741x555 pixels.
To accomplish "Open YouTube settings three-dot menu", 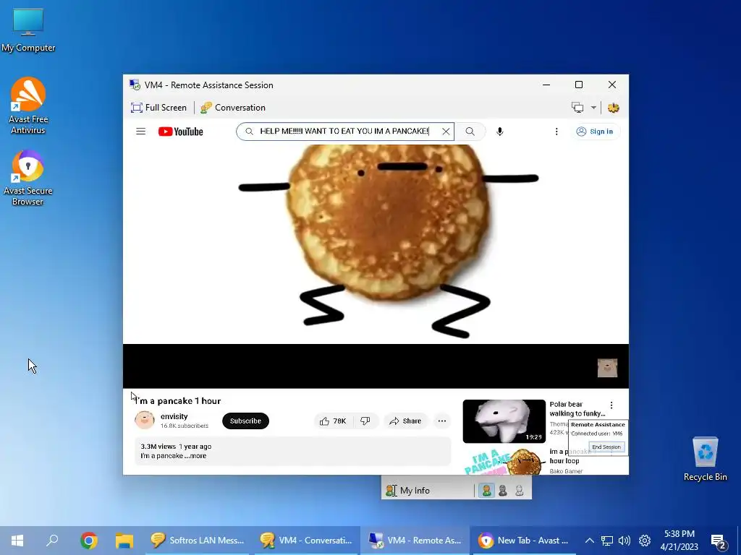I will (556, 132).
